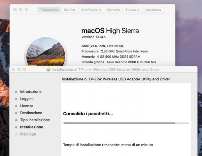Select the Leggimi step label
Viewport: 202px width, 156px height.
[x=27, y=99]
